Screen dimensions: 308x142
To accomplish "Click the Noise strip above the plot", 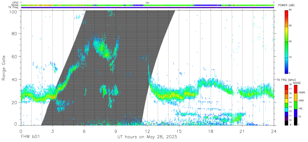I will [147, 5].
